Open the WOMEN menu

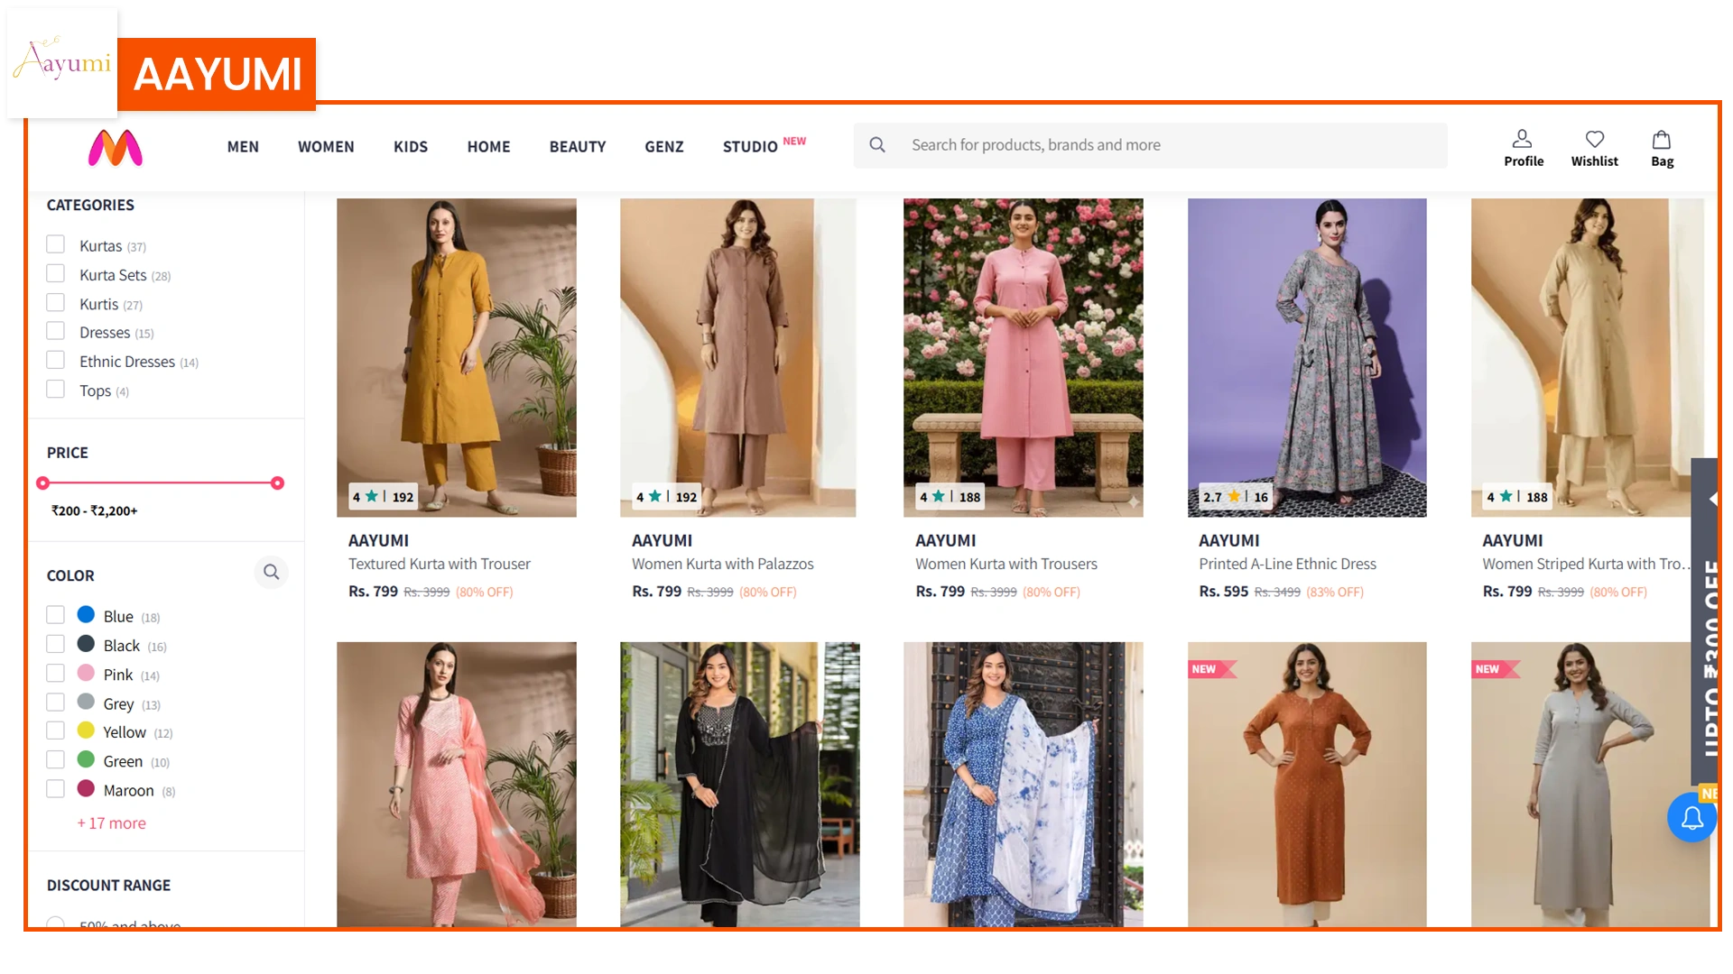pos(326,146)
